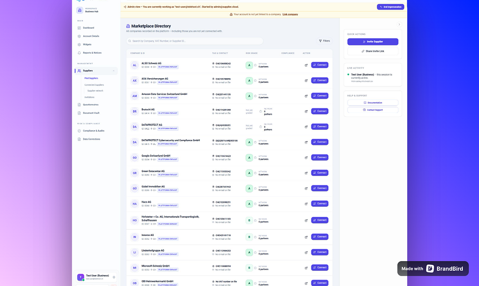Open external link icon for ALSO Schweiz AG
Viewport: 479px width, 286px height.
click(x=306, y=65)
